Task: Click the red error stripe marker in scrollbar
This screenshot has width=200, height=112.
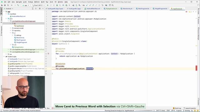Action: point(197,68)
